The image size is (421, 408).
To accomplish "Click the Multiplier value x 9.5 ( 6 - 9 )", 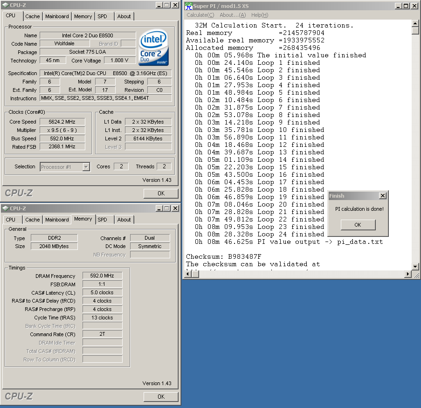I will click(62, 130).
